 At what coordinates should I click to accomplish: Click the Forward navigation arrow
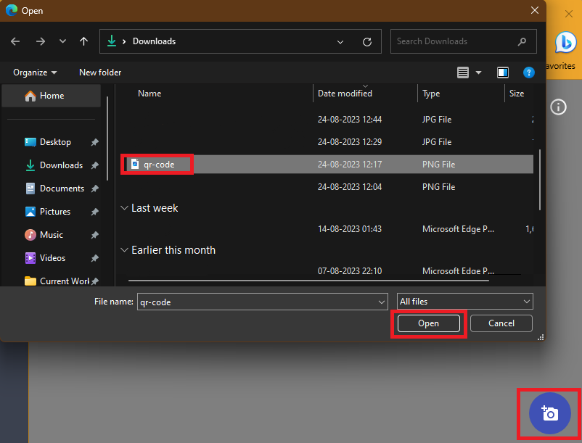click(x=40, y=41)
